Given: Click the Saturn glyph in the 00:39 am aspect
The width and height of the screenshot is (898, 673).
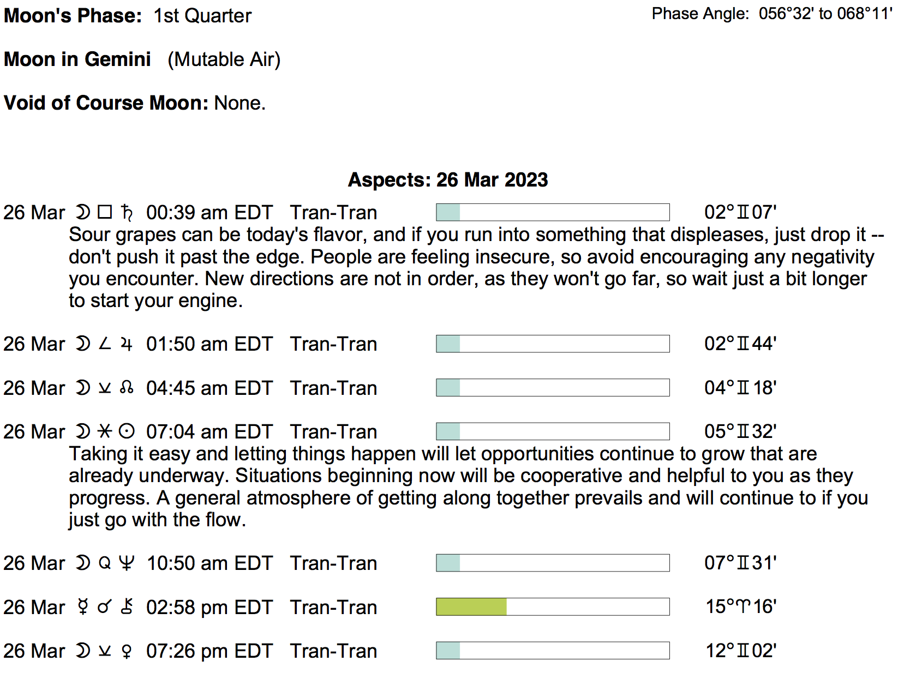Looking at the screenshot, I should click(x=127, y=212).
